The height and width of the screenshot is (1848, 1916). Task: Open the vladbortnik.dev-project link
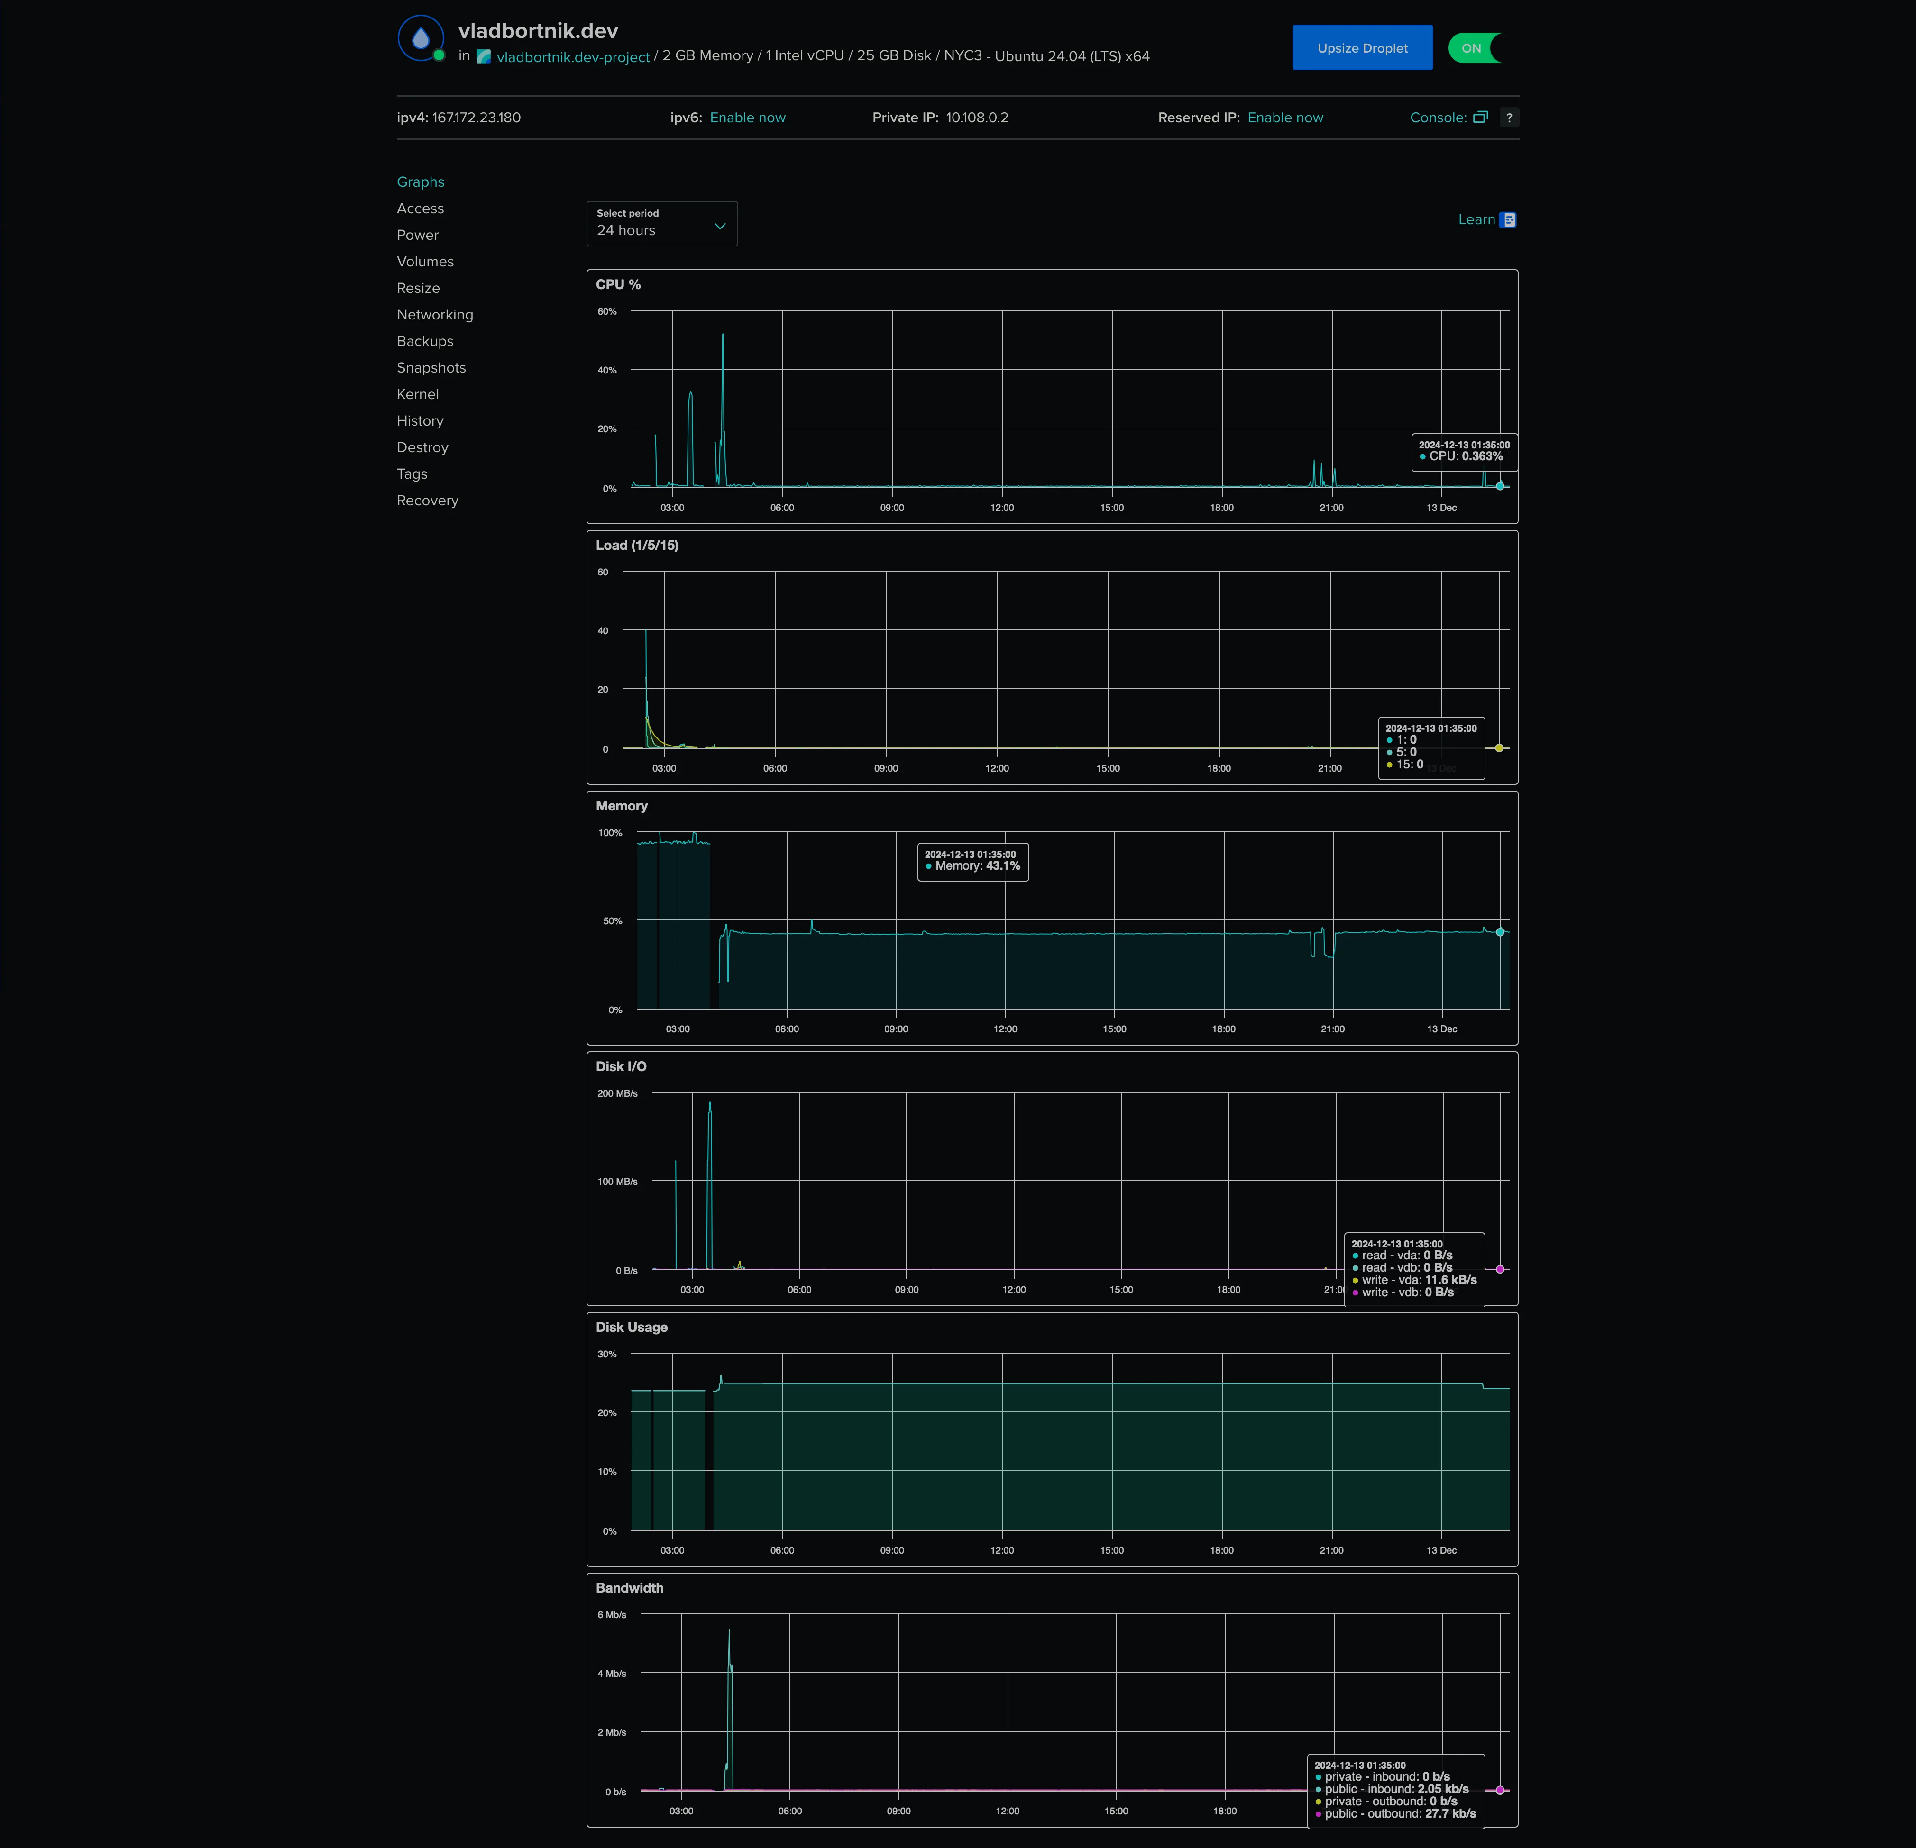click(x=572, y=57)
